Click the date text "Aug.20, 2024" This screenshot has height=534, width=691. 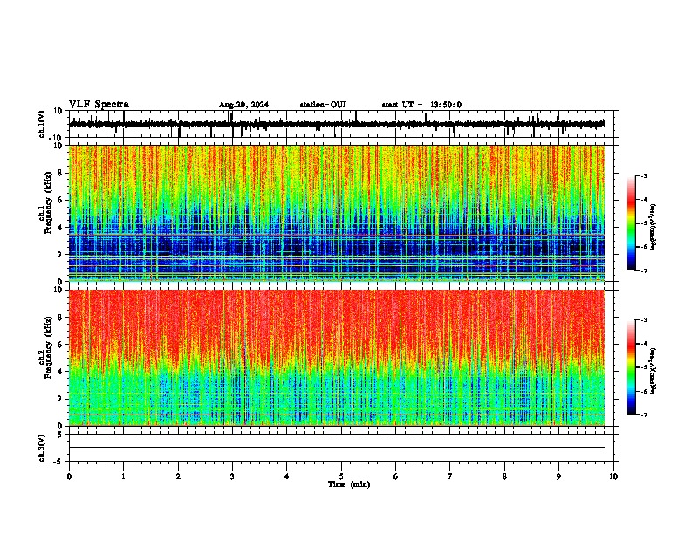point(243,105)
